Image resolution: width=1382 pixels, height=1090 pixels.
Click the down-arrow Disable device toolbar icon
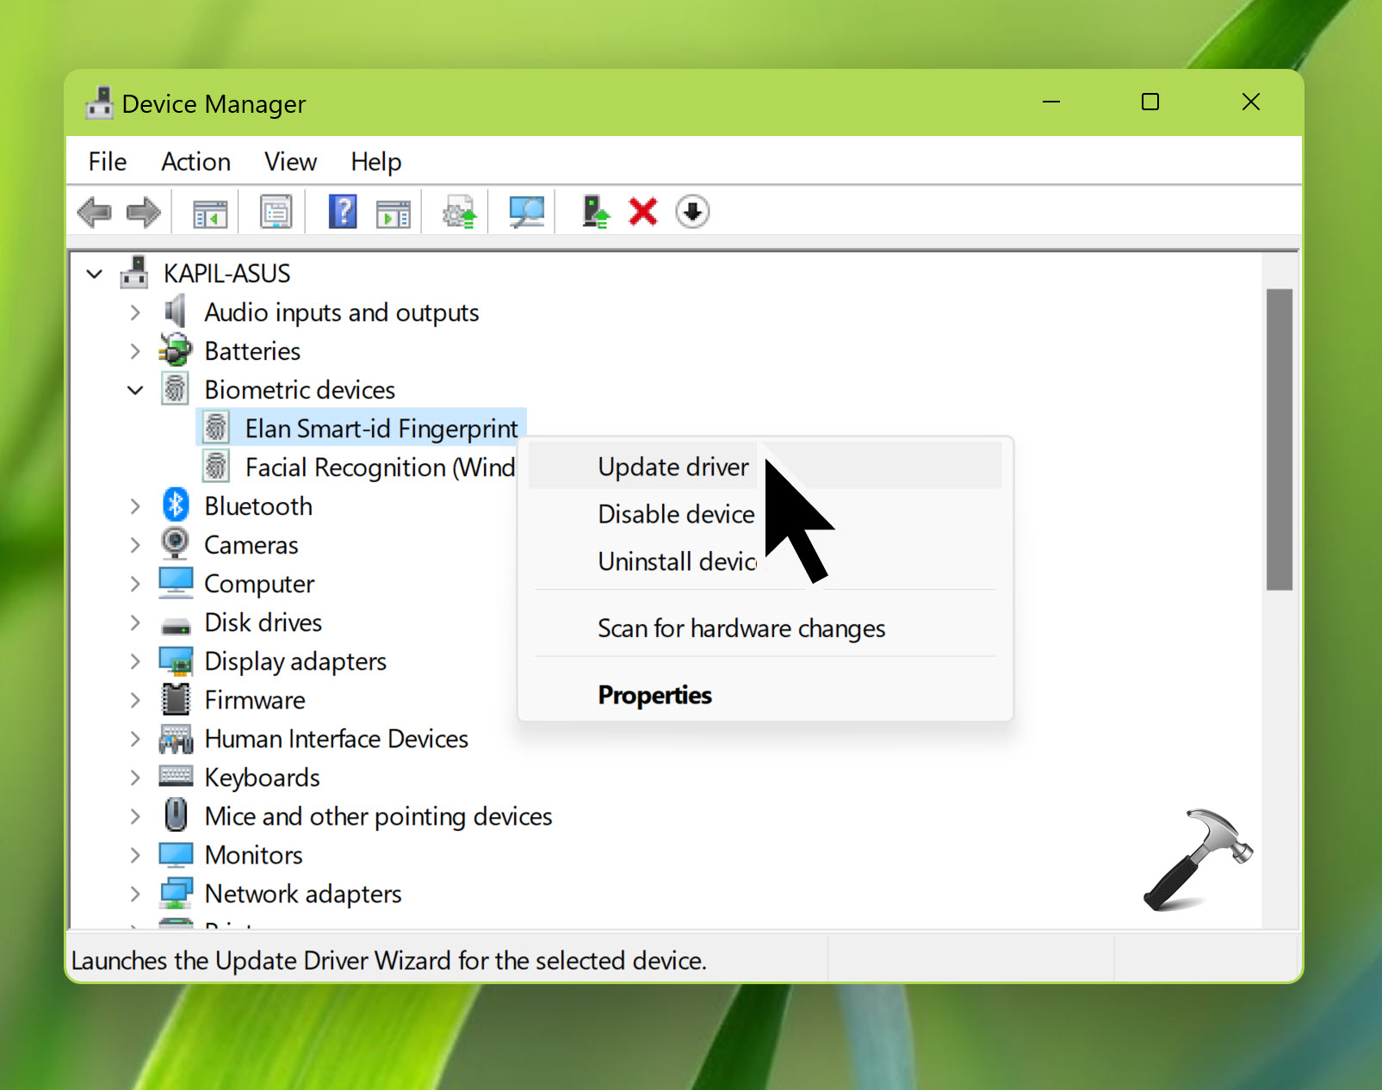[x=692, y=212]
